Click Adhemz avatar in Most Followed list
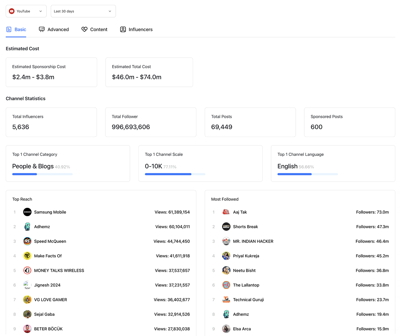 (226, 314)
